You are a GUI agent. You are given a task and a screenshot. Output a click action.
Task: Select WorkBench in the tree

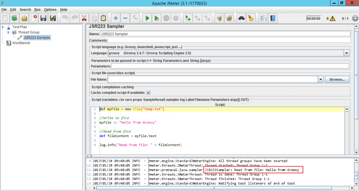click(21, 43)
